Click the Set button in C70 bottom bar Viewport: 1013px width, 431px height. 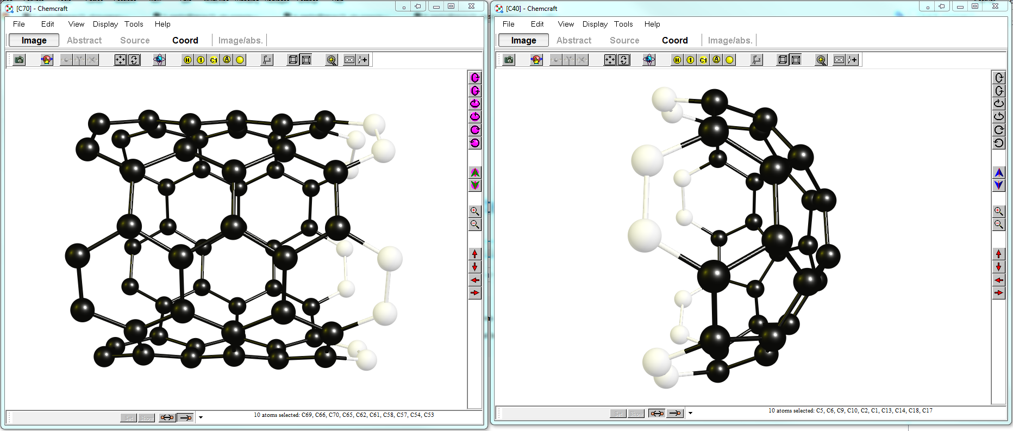[129, 417]
